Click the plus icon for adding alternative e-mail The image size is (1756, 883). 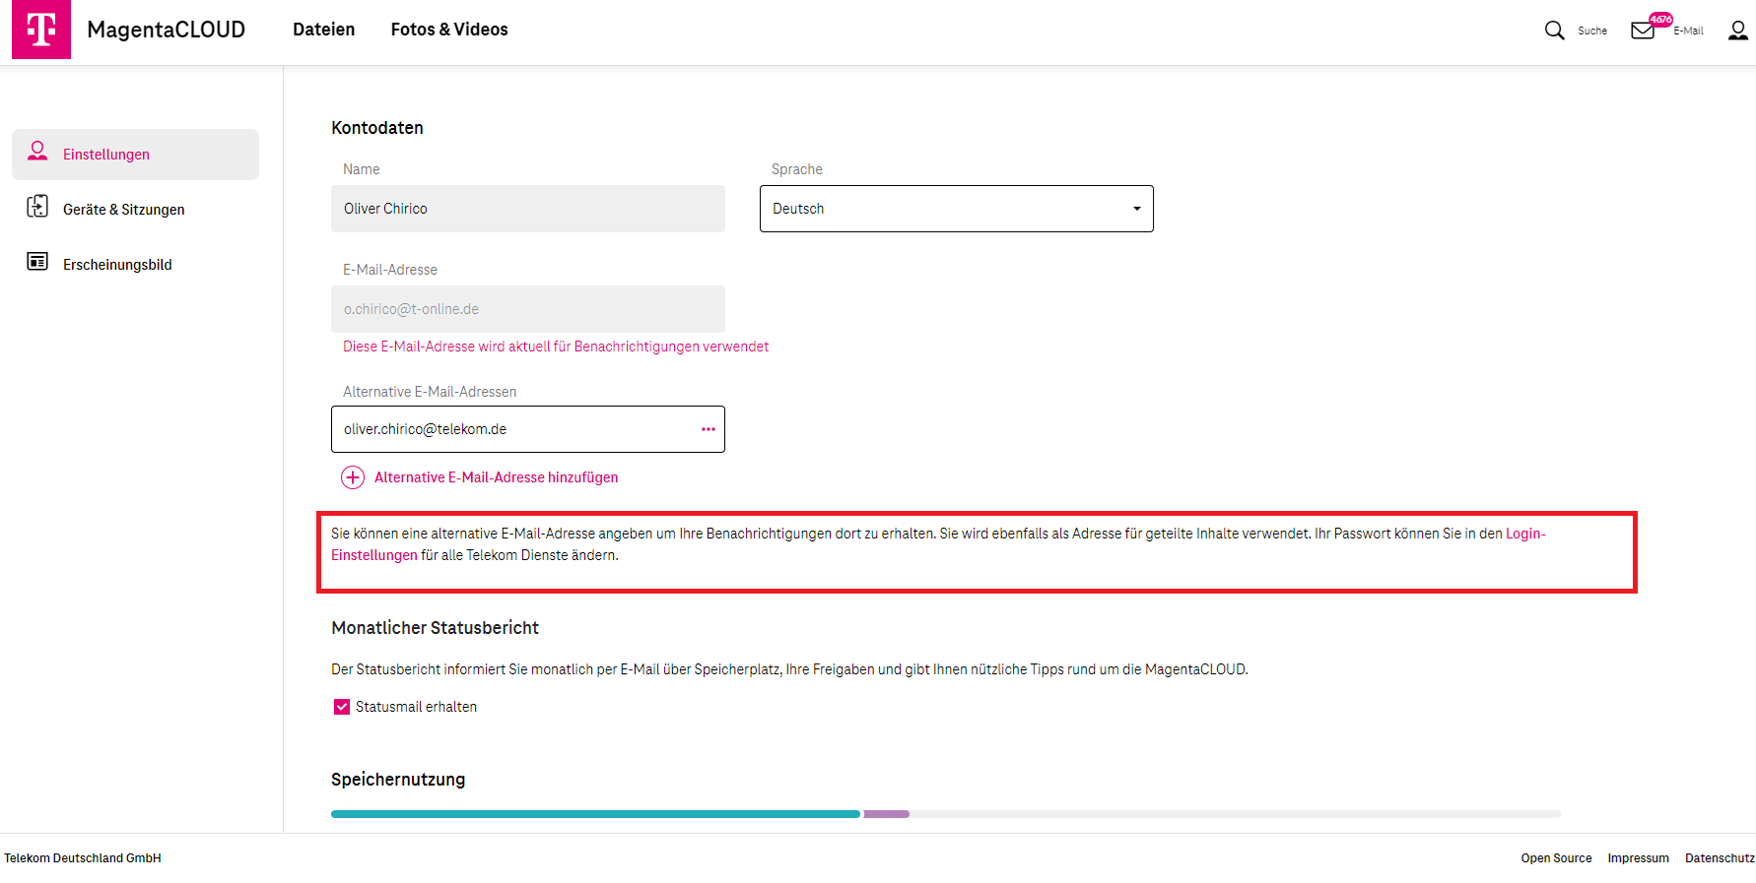tap(353, 477)
